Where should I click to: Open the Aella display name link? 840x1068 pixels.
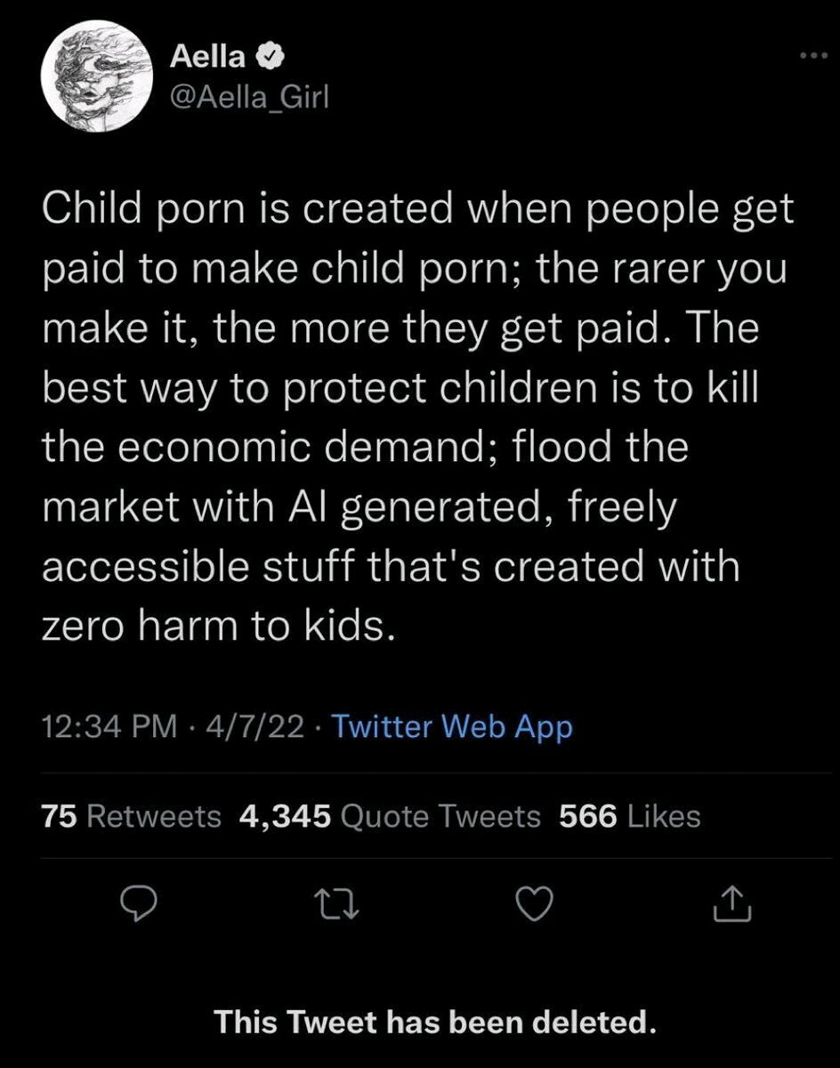pyautogui.click(x=208, y=58)
